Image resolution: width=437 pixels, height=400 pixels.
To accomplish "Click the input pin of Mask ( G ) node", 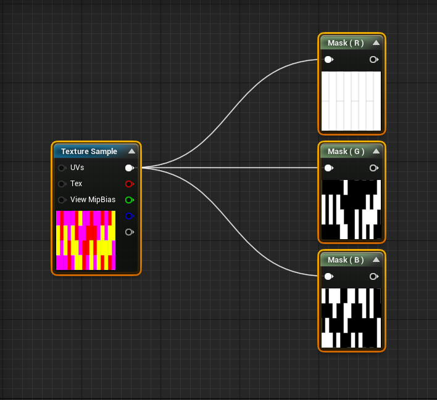I will pyautogui.click(x=328, y=168).
